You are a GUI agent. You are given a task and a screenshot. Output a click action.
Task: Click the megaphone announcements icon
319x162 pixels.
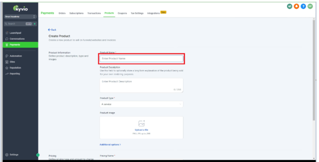(290, 7)
